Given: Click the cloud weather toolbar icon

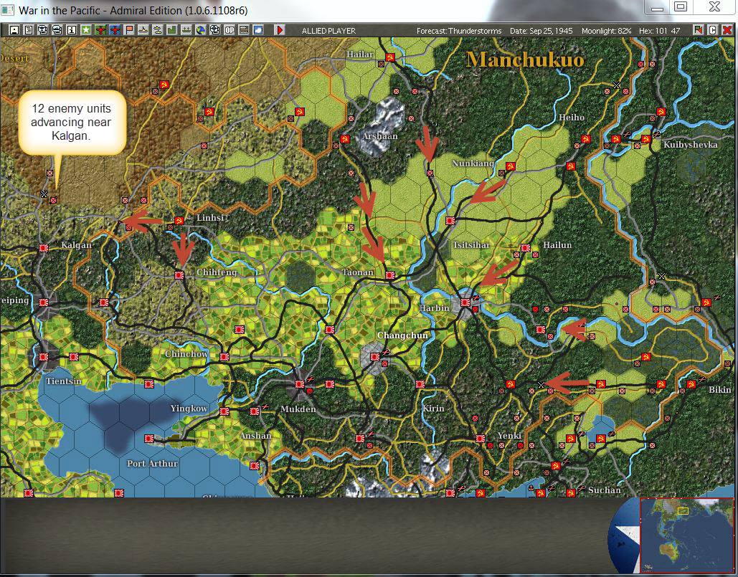Looking at the screenshot, I should pos(258,30).
